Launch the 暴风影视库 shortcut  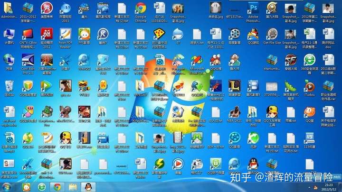tap(103, 8)
